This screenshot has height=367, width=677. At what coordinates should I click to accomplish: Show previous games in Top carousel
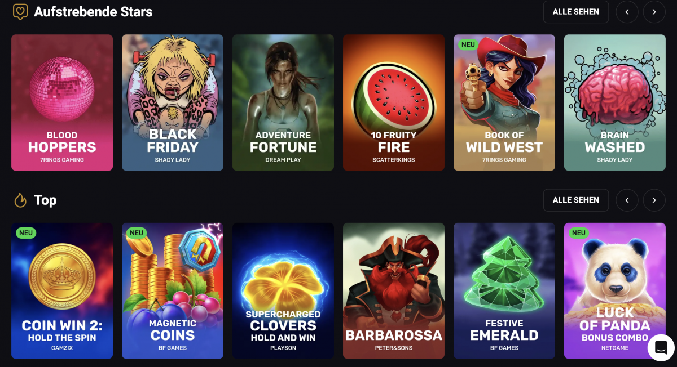(627, 200)
